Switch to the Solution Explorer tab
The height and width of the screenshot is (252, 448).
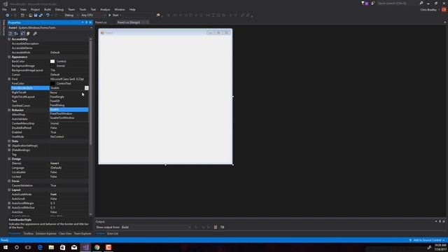tap(46, 234)
